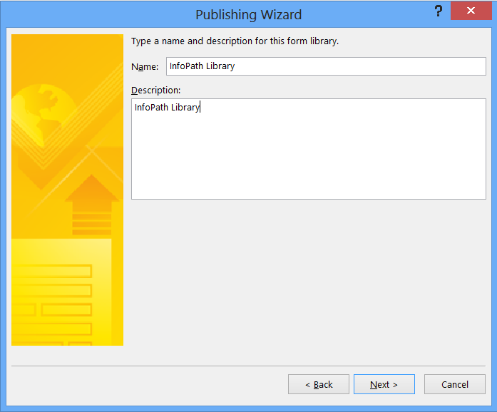Screen dimensions: 497x412
Task: Proceed by clicking the Next button
Action: 384,384
